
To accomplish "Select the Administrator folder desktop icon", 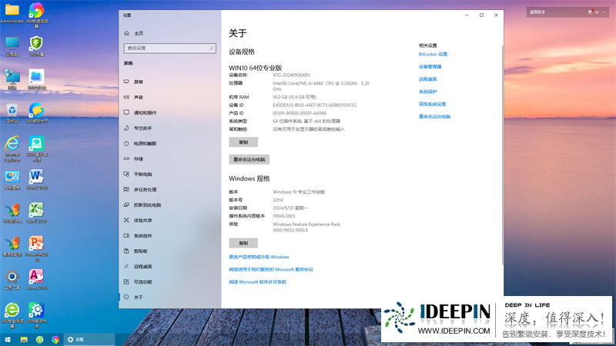I will point(12,15).
